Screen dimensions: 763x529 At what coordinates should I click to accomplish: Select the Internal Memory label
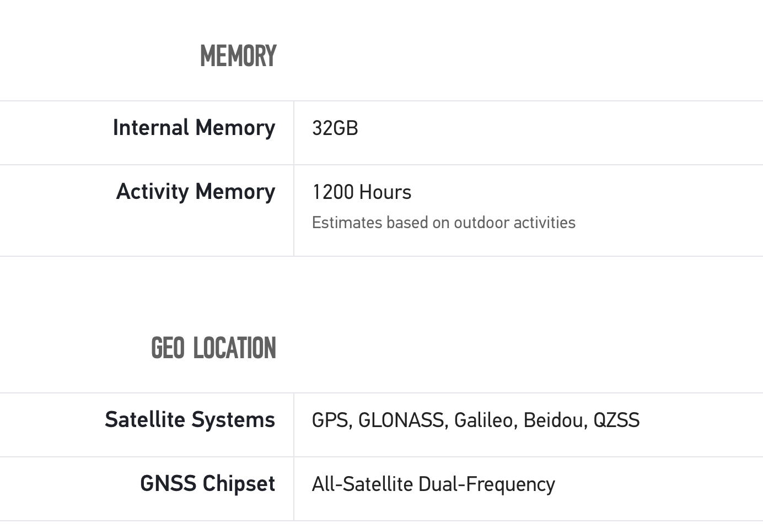pyautogui.click(x=194, y=128)
